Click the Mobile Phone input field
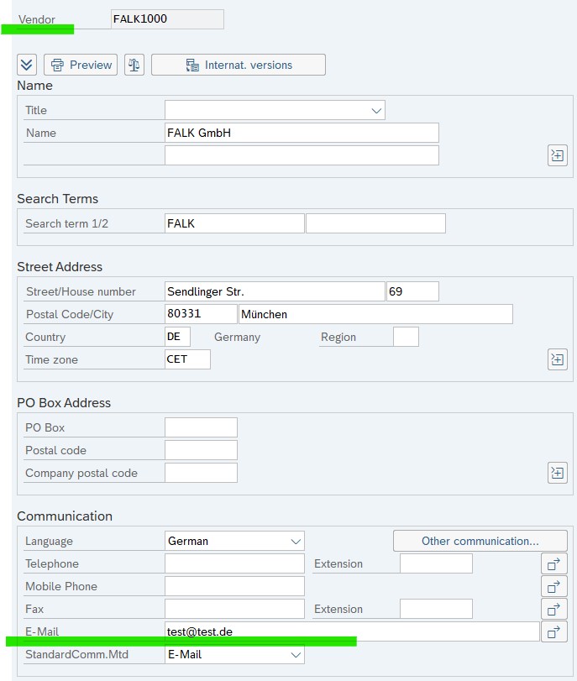 [x=234, y=586]
